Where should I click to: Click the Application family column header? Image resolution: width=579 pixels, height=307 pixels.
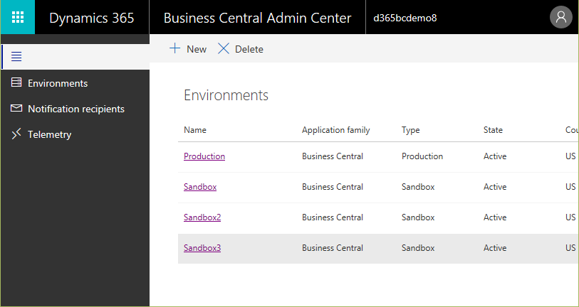[x=335, y=130]
